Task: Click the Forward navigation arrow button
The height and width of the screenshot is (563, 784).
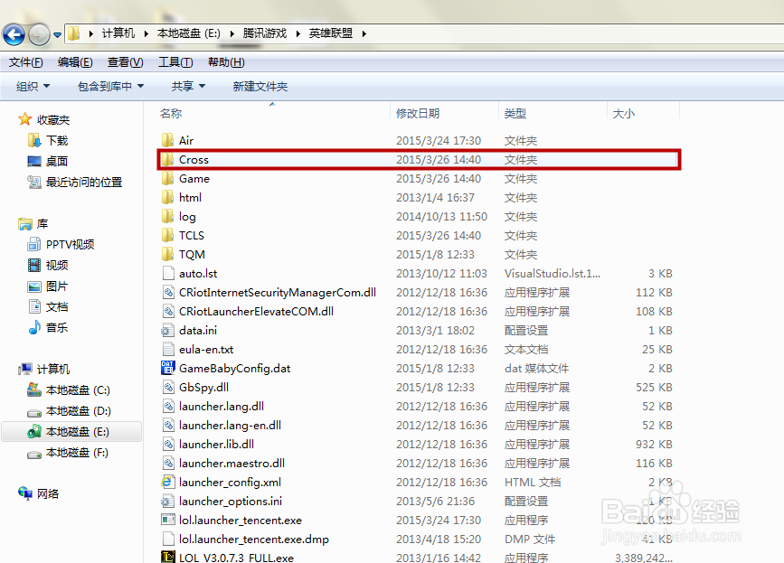Action: [x=39, y=34]
